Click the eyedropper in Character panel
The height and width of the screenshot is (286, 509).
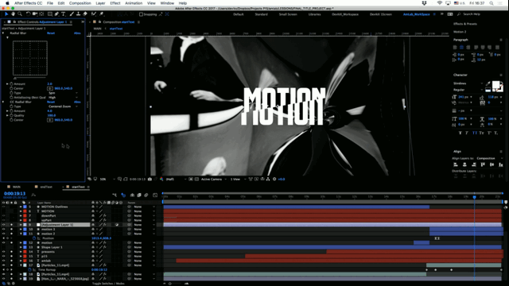click(x=488, y=83)
